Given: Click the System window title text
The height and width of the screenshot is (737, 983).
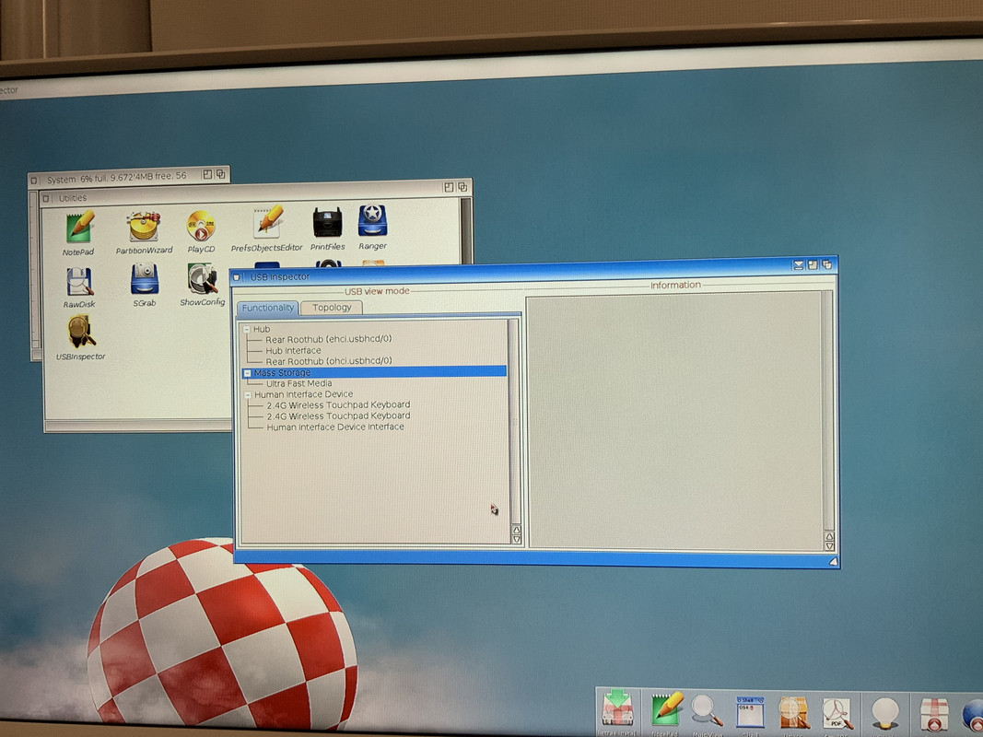Looking at the screenshot, I should point(117,178).
